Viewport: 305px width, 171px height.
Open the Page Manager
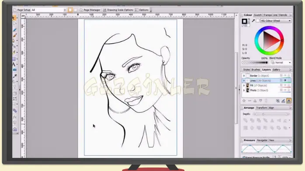tap(90, 10)
